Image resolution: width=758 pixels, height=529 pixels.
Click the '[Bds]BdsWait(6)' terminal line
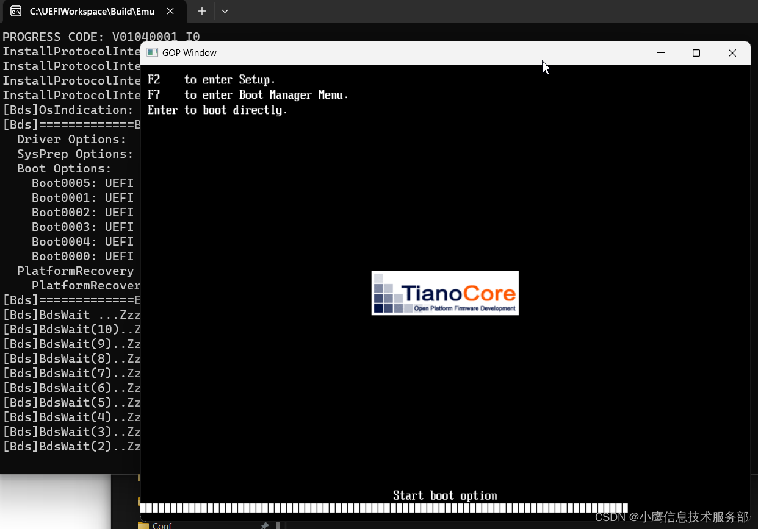pos(71,388)
